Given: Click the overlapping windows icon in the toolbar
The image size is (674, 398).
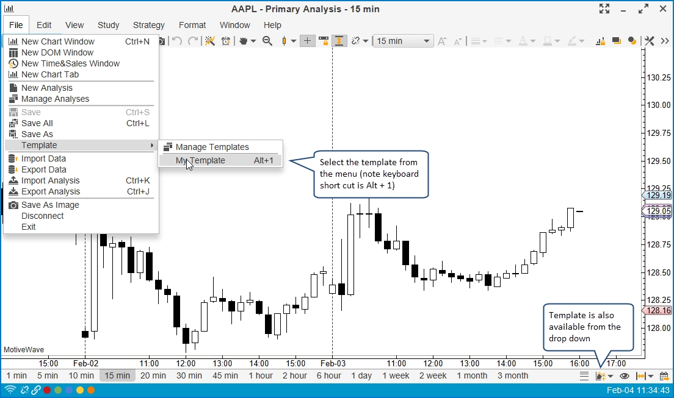Looking at the screenshot, I should click(x=617, y=41).
